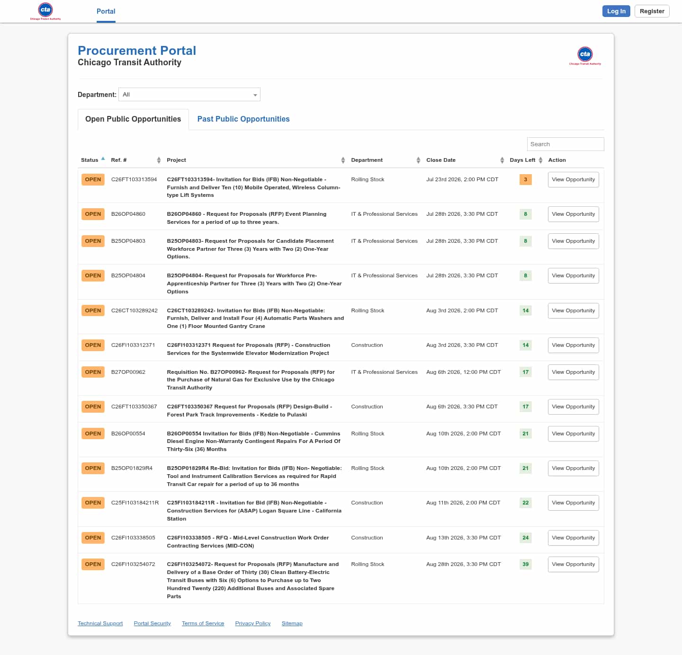Image resolution: width=682 pixels, height=655 pixels.
Task: Sort table by Days Left arrows
Action: coord(540,160)
